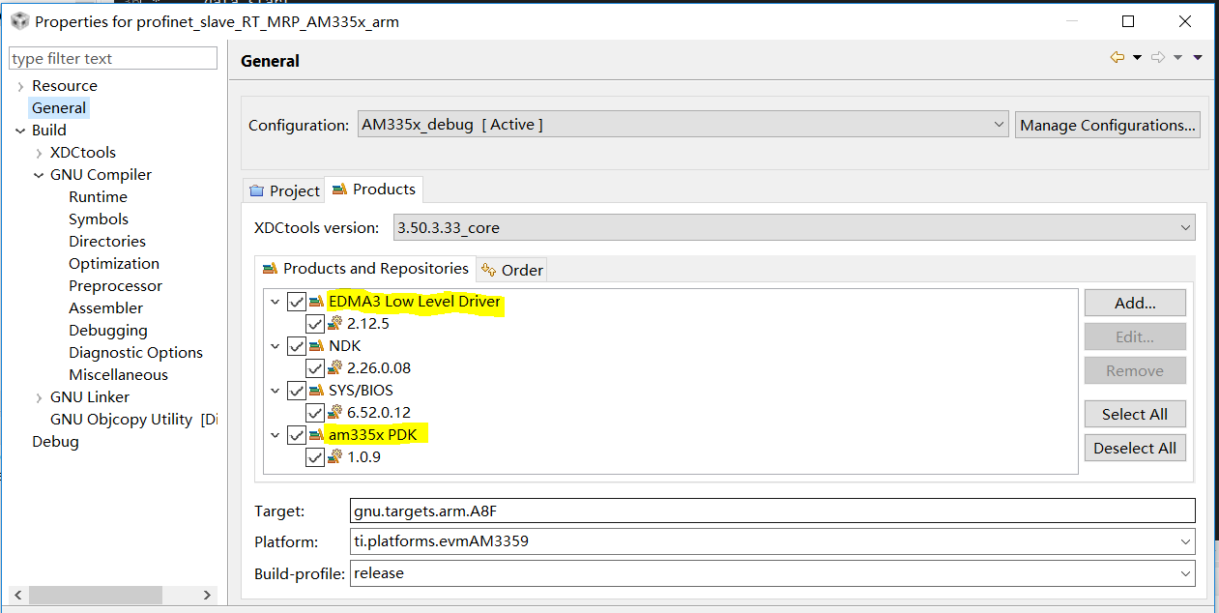Click the Target input field

tap(772, 511)
